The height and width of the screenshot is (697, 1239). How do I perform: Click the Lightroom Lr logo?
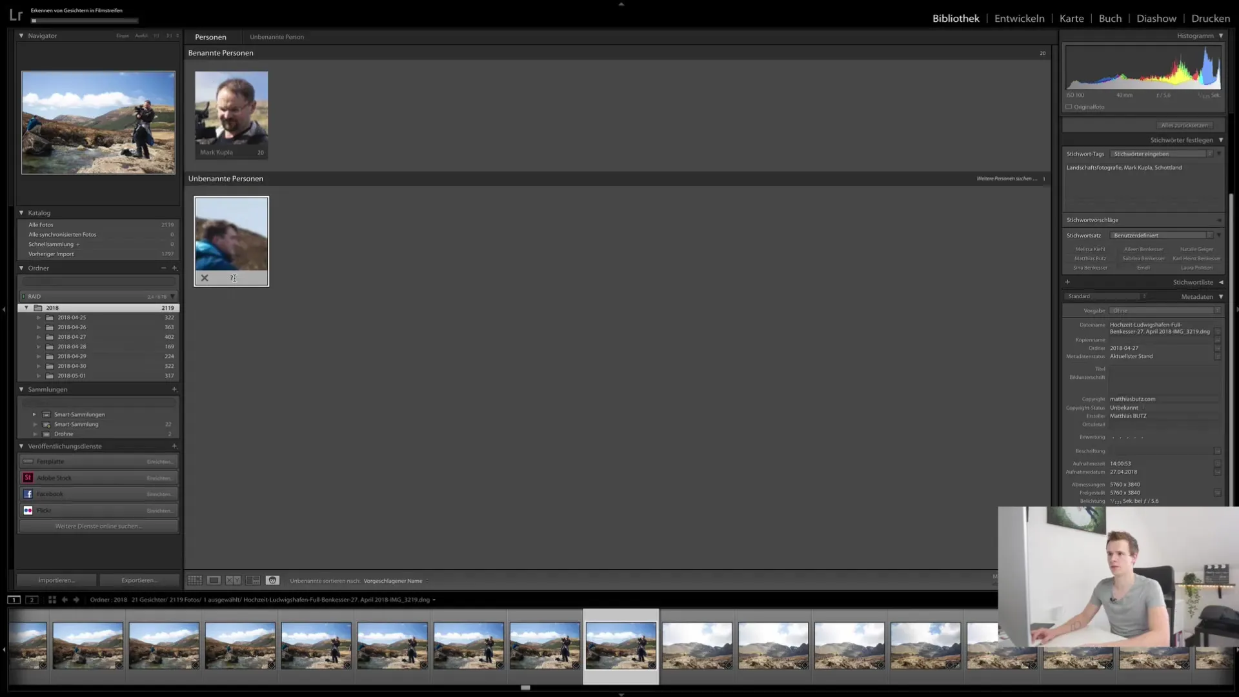pyautogui.click(x=15, y=15)
